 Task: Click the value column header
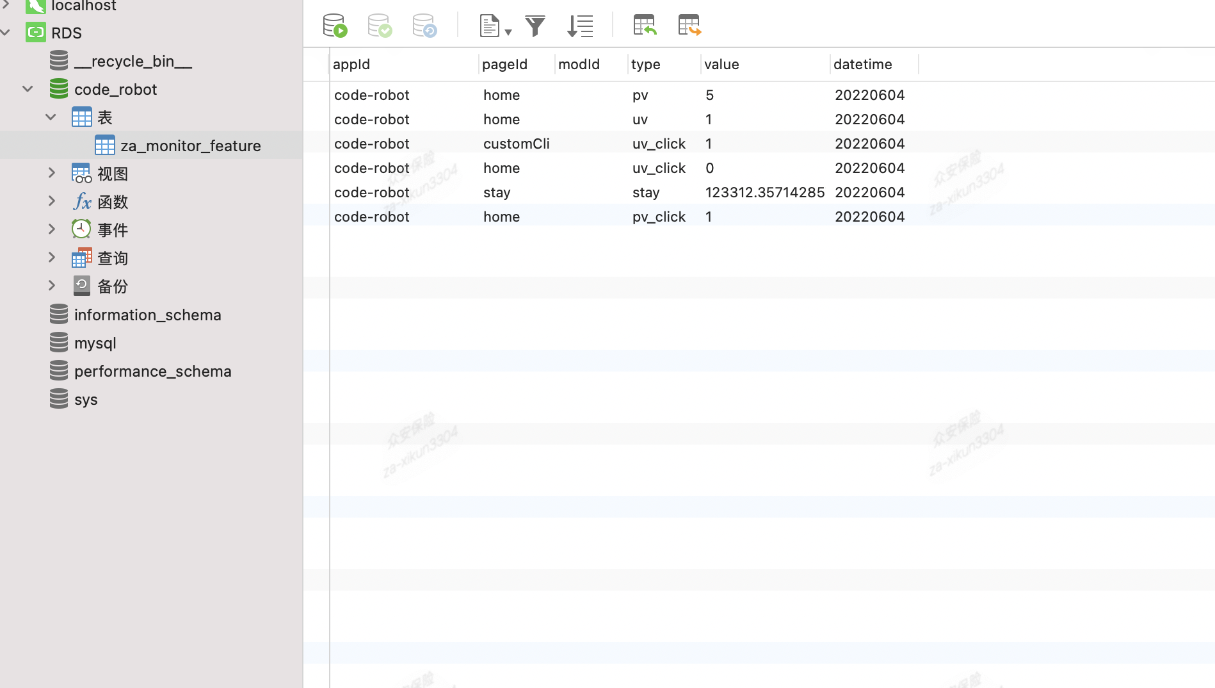click(766, 64)
